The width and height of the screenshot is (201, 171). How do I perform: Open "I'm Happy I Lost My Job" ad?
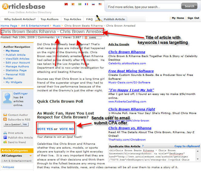coord(131,90)
